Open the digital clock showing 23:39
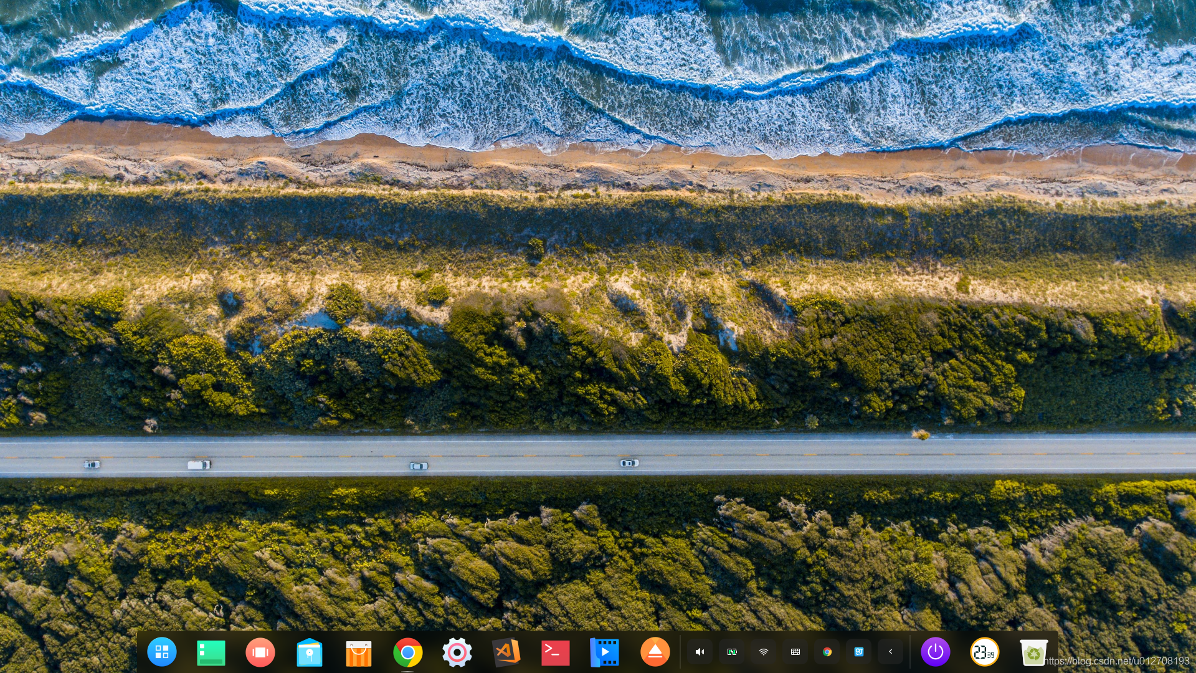Viewport: 1196px width, 673px height. click(984, 652)
